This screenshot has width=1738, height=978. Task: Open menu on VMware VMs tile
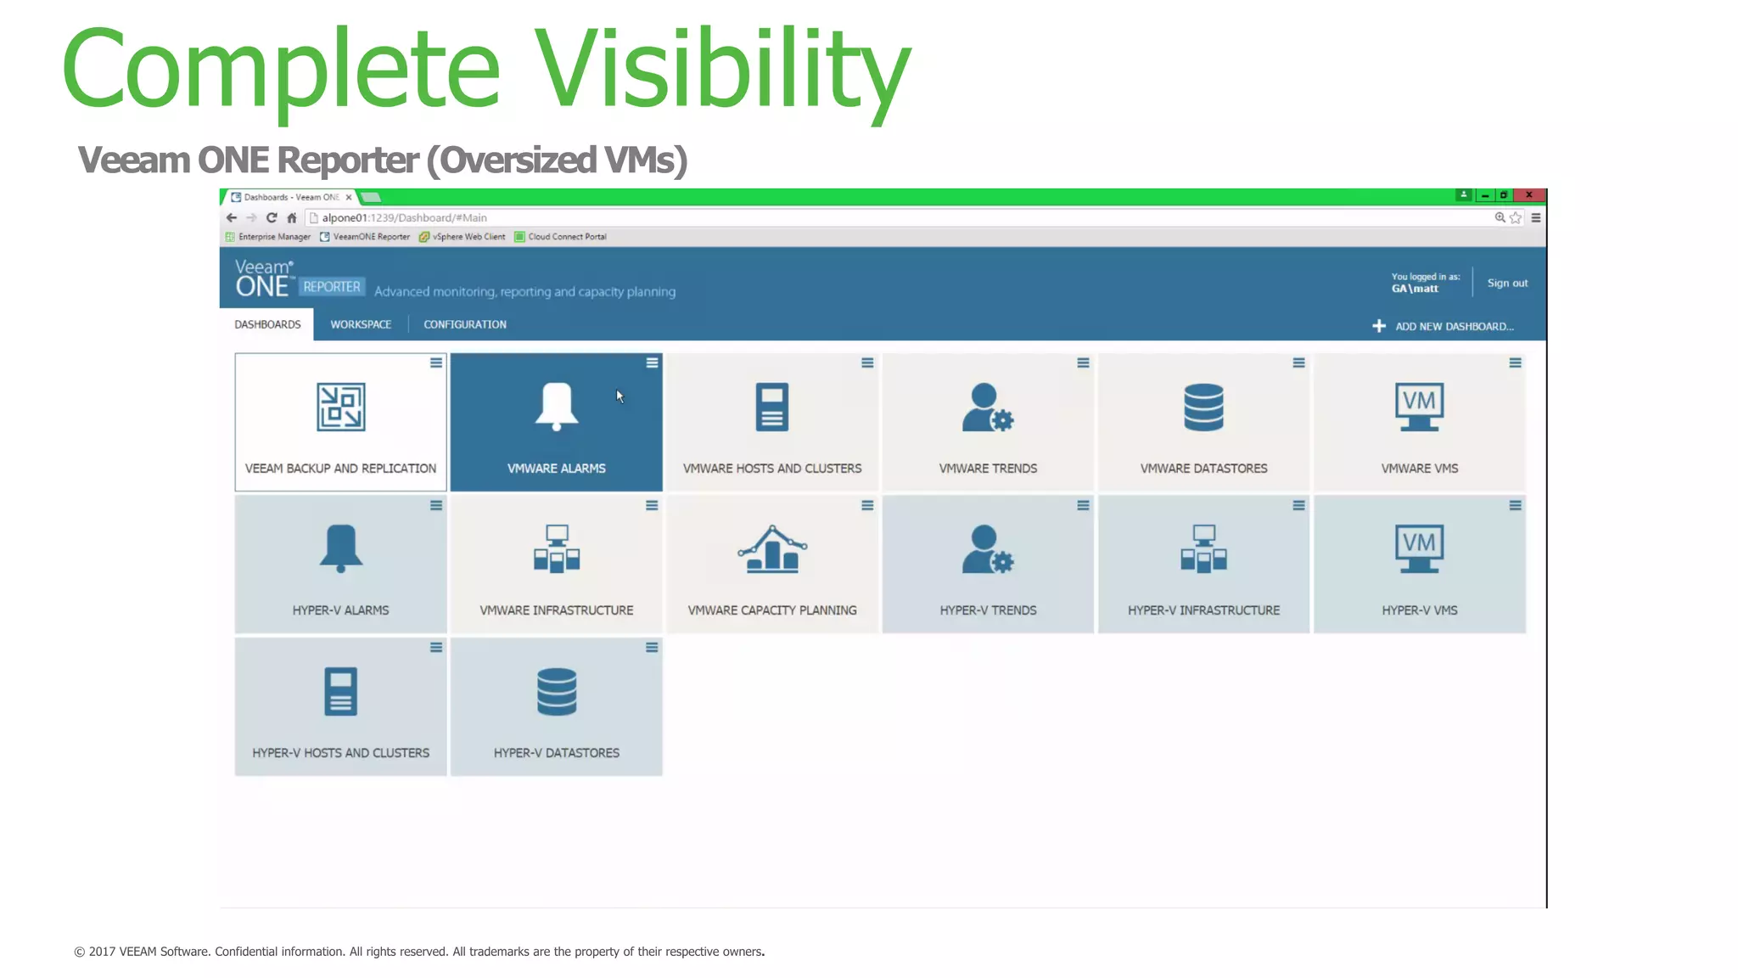click(x=1515, y=363)
